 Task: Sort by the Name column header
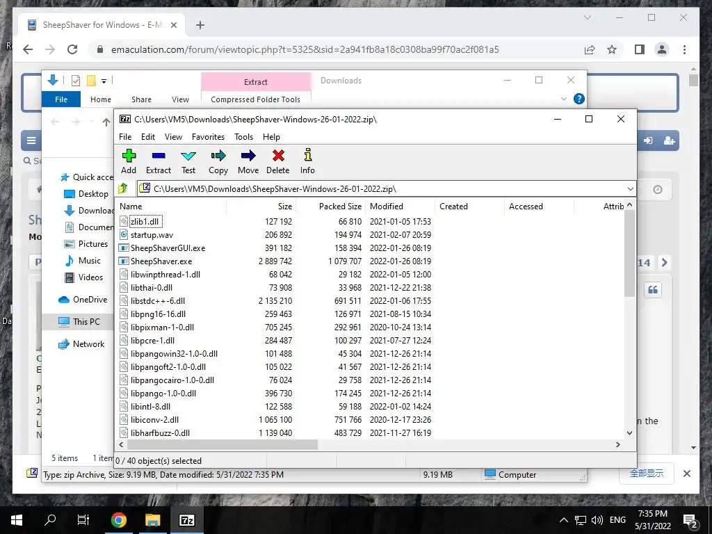[x=170, y=206]
